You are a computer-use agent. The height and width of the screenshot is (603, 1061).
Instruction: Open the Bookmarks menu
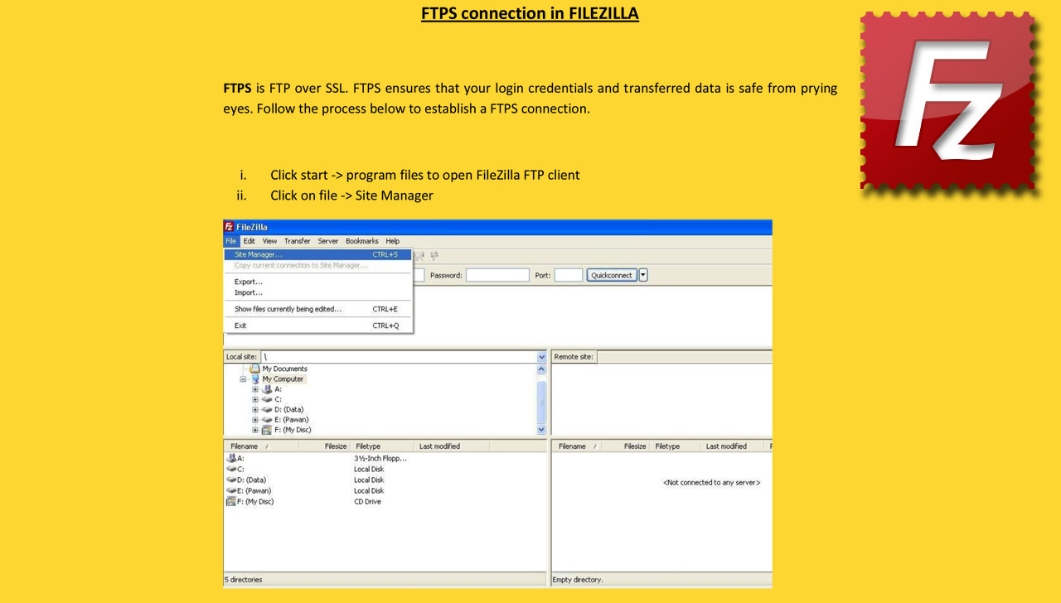(x=362, y=241)
